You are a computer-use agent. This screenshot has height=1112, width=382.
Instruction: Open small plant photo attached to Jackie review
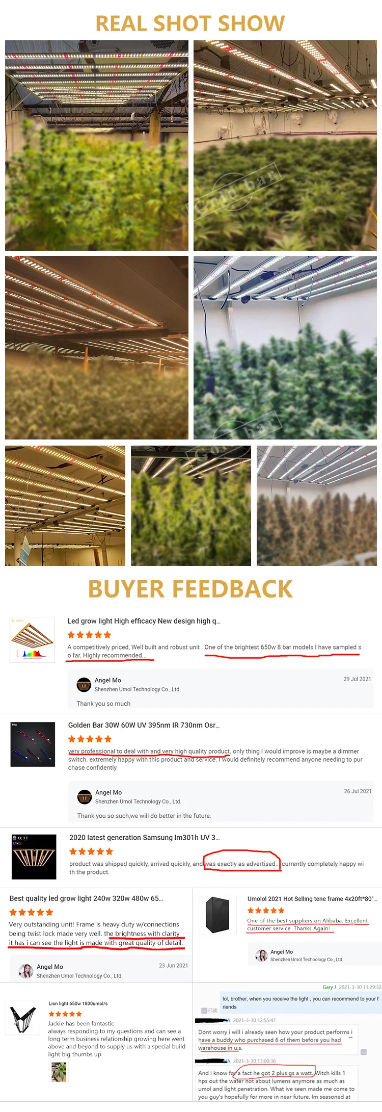(59, 1072)
